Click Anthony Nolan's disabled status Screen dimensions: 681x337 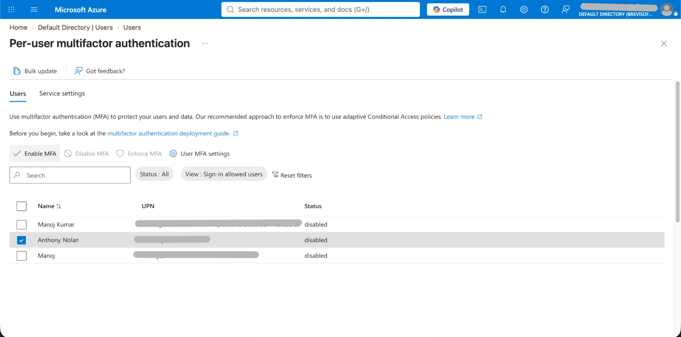point(316,240)
